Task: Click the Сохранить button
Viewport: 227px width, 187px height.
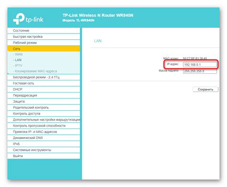Action: 205,89
